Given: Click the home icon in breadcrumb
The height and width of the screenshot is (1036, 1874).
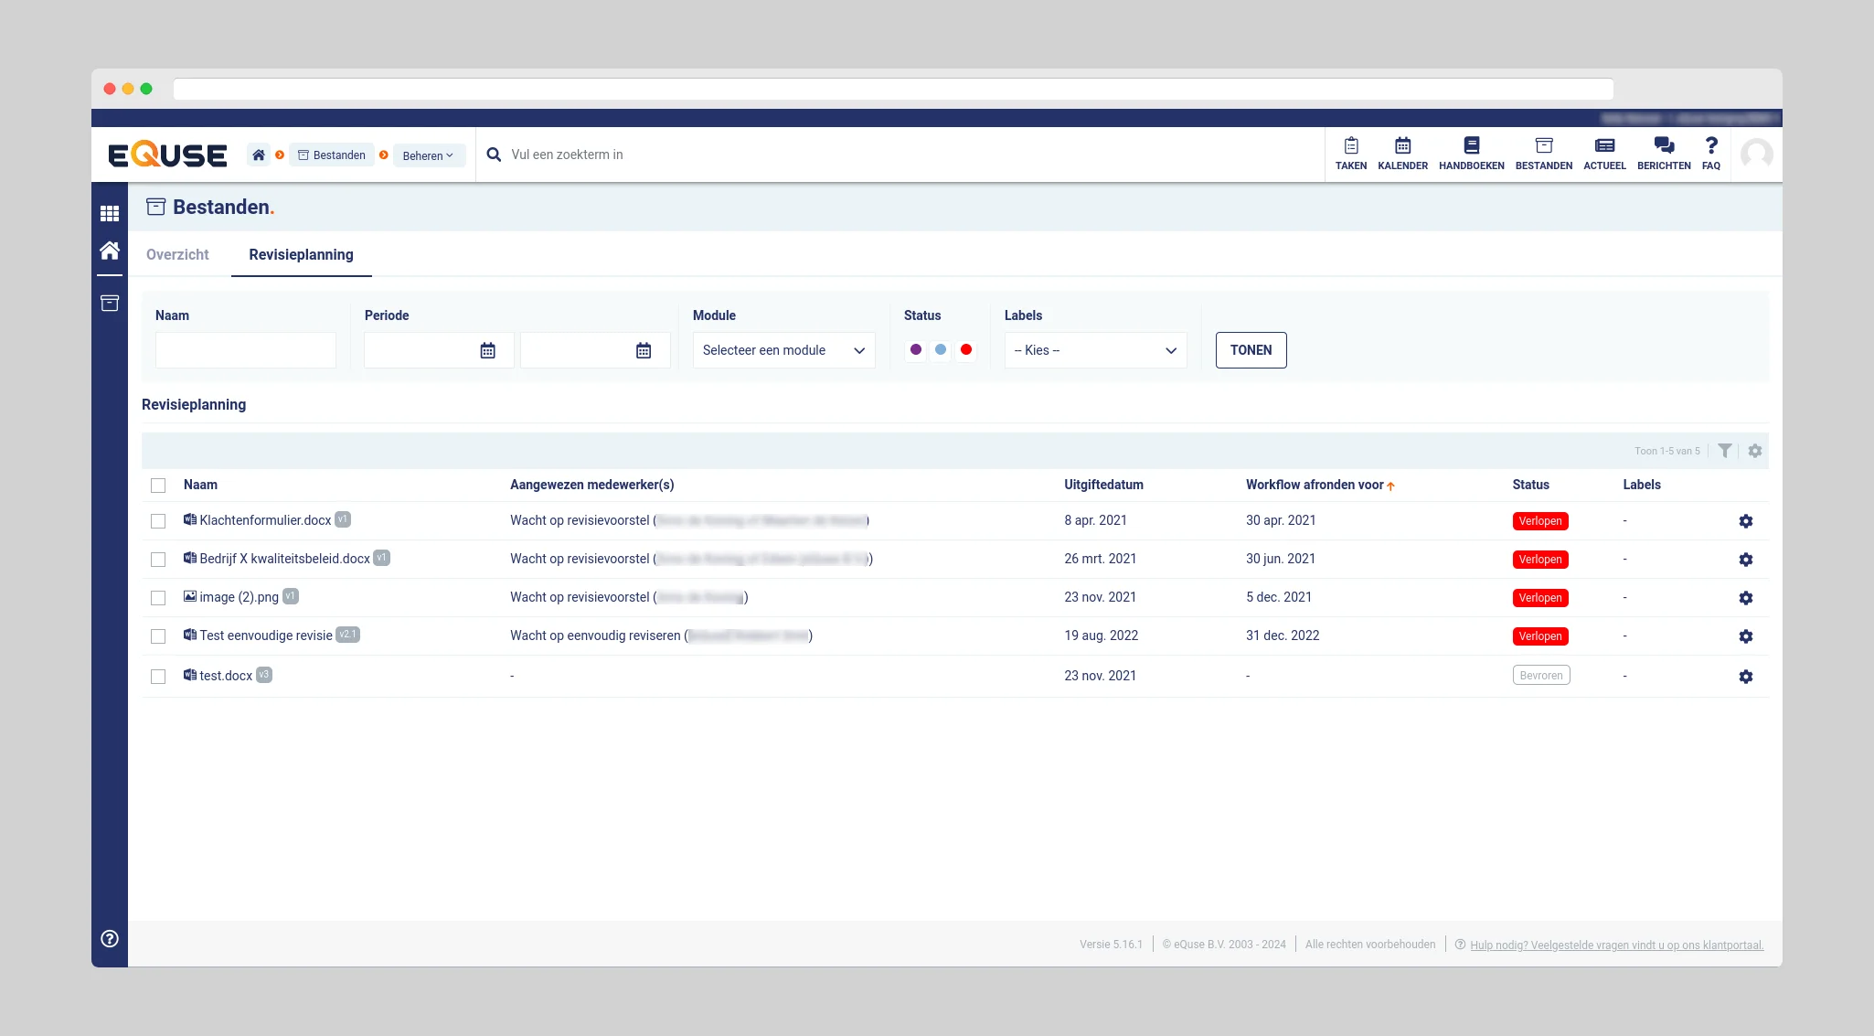Looking at the screenshot, I should click(x=259, y=155).
